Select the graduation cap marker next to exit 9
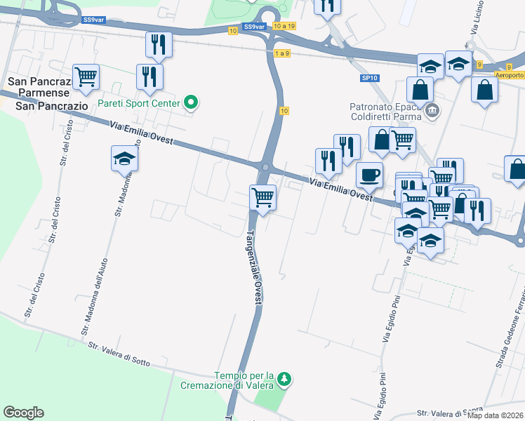525x421 pixels. [459, 66]
